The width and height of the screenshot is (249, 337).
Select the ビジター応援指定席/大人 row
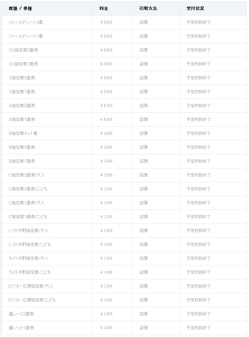124,286
